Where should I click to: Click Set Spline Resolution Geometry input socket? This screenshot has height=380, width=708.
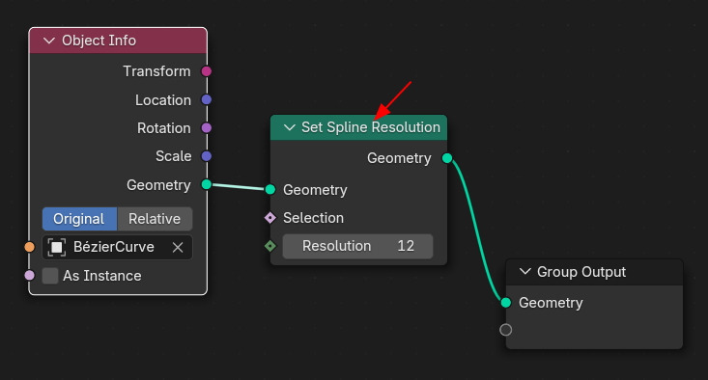pos(270,189)
